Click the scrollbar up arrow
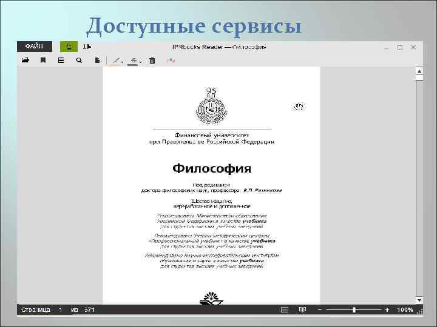This screenshot has height=327, width=437. pos(419,71)
